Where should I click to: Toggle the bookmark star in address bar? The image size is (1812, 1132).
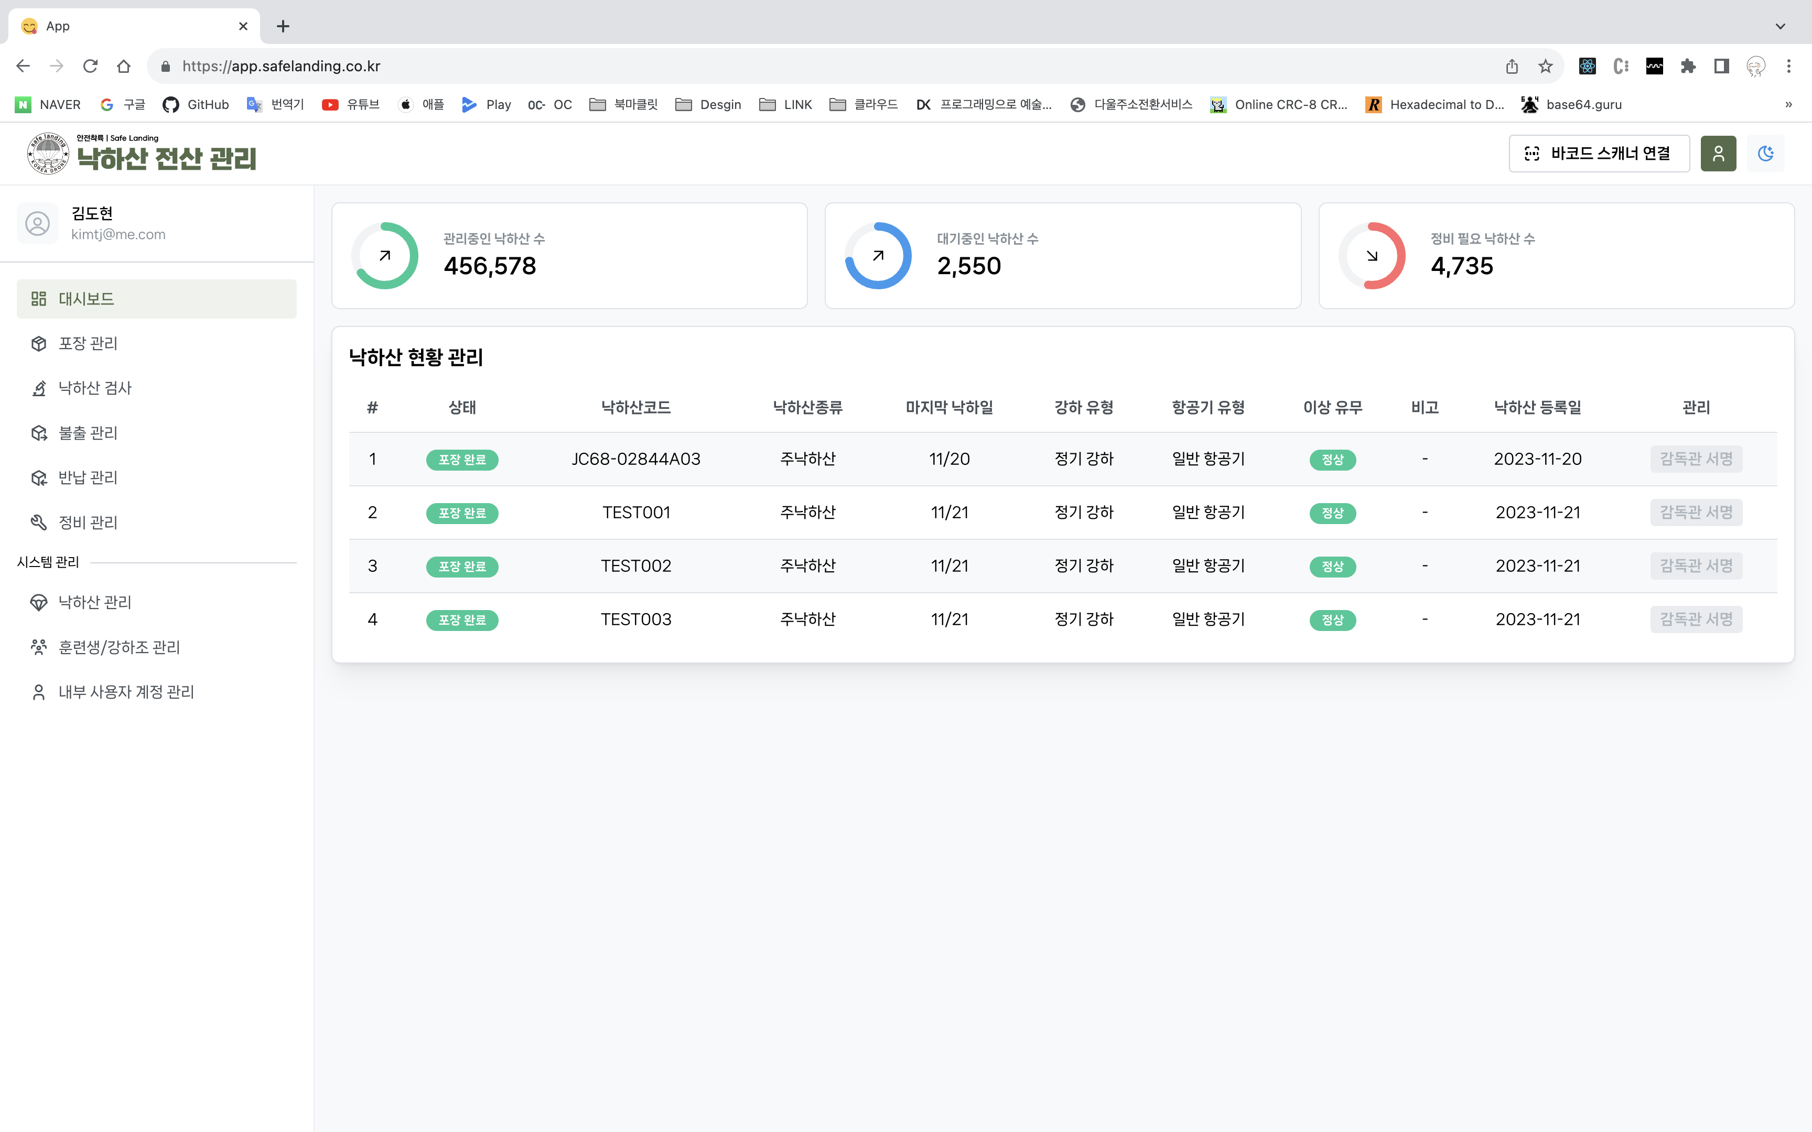(1546, 66)
